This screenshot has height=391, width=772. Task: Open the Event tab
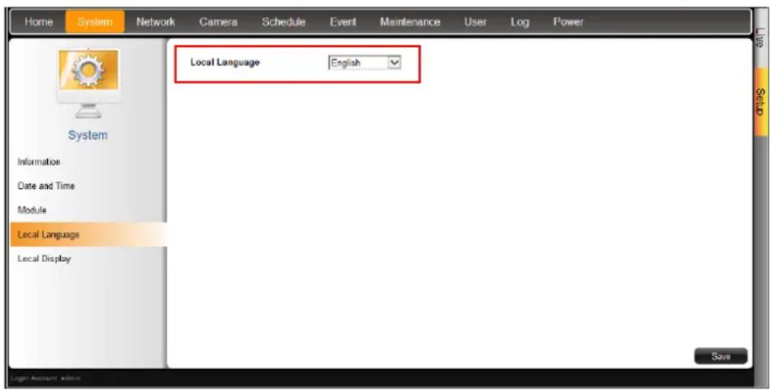coord(343,22)
